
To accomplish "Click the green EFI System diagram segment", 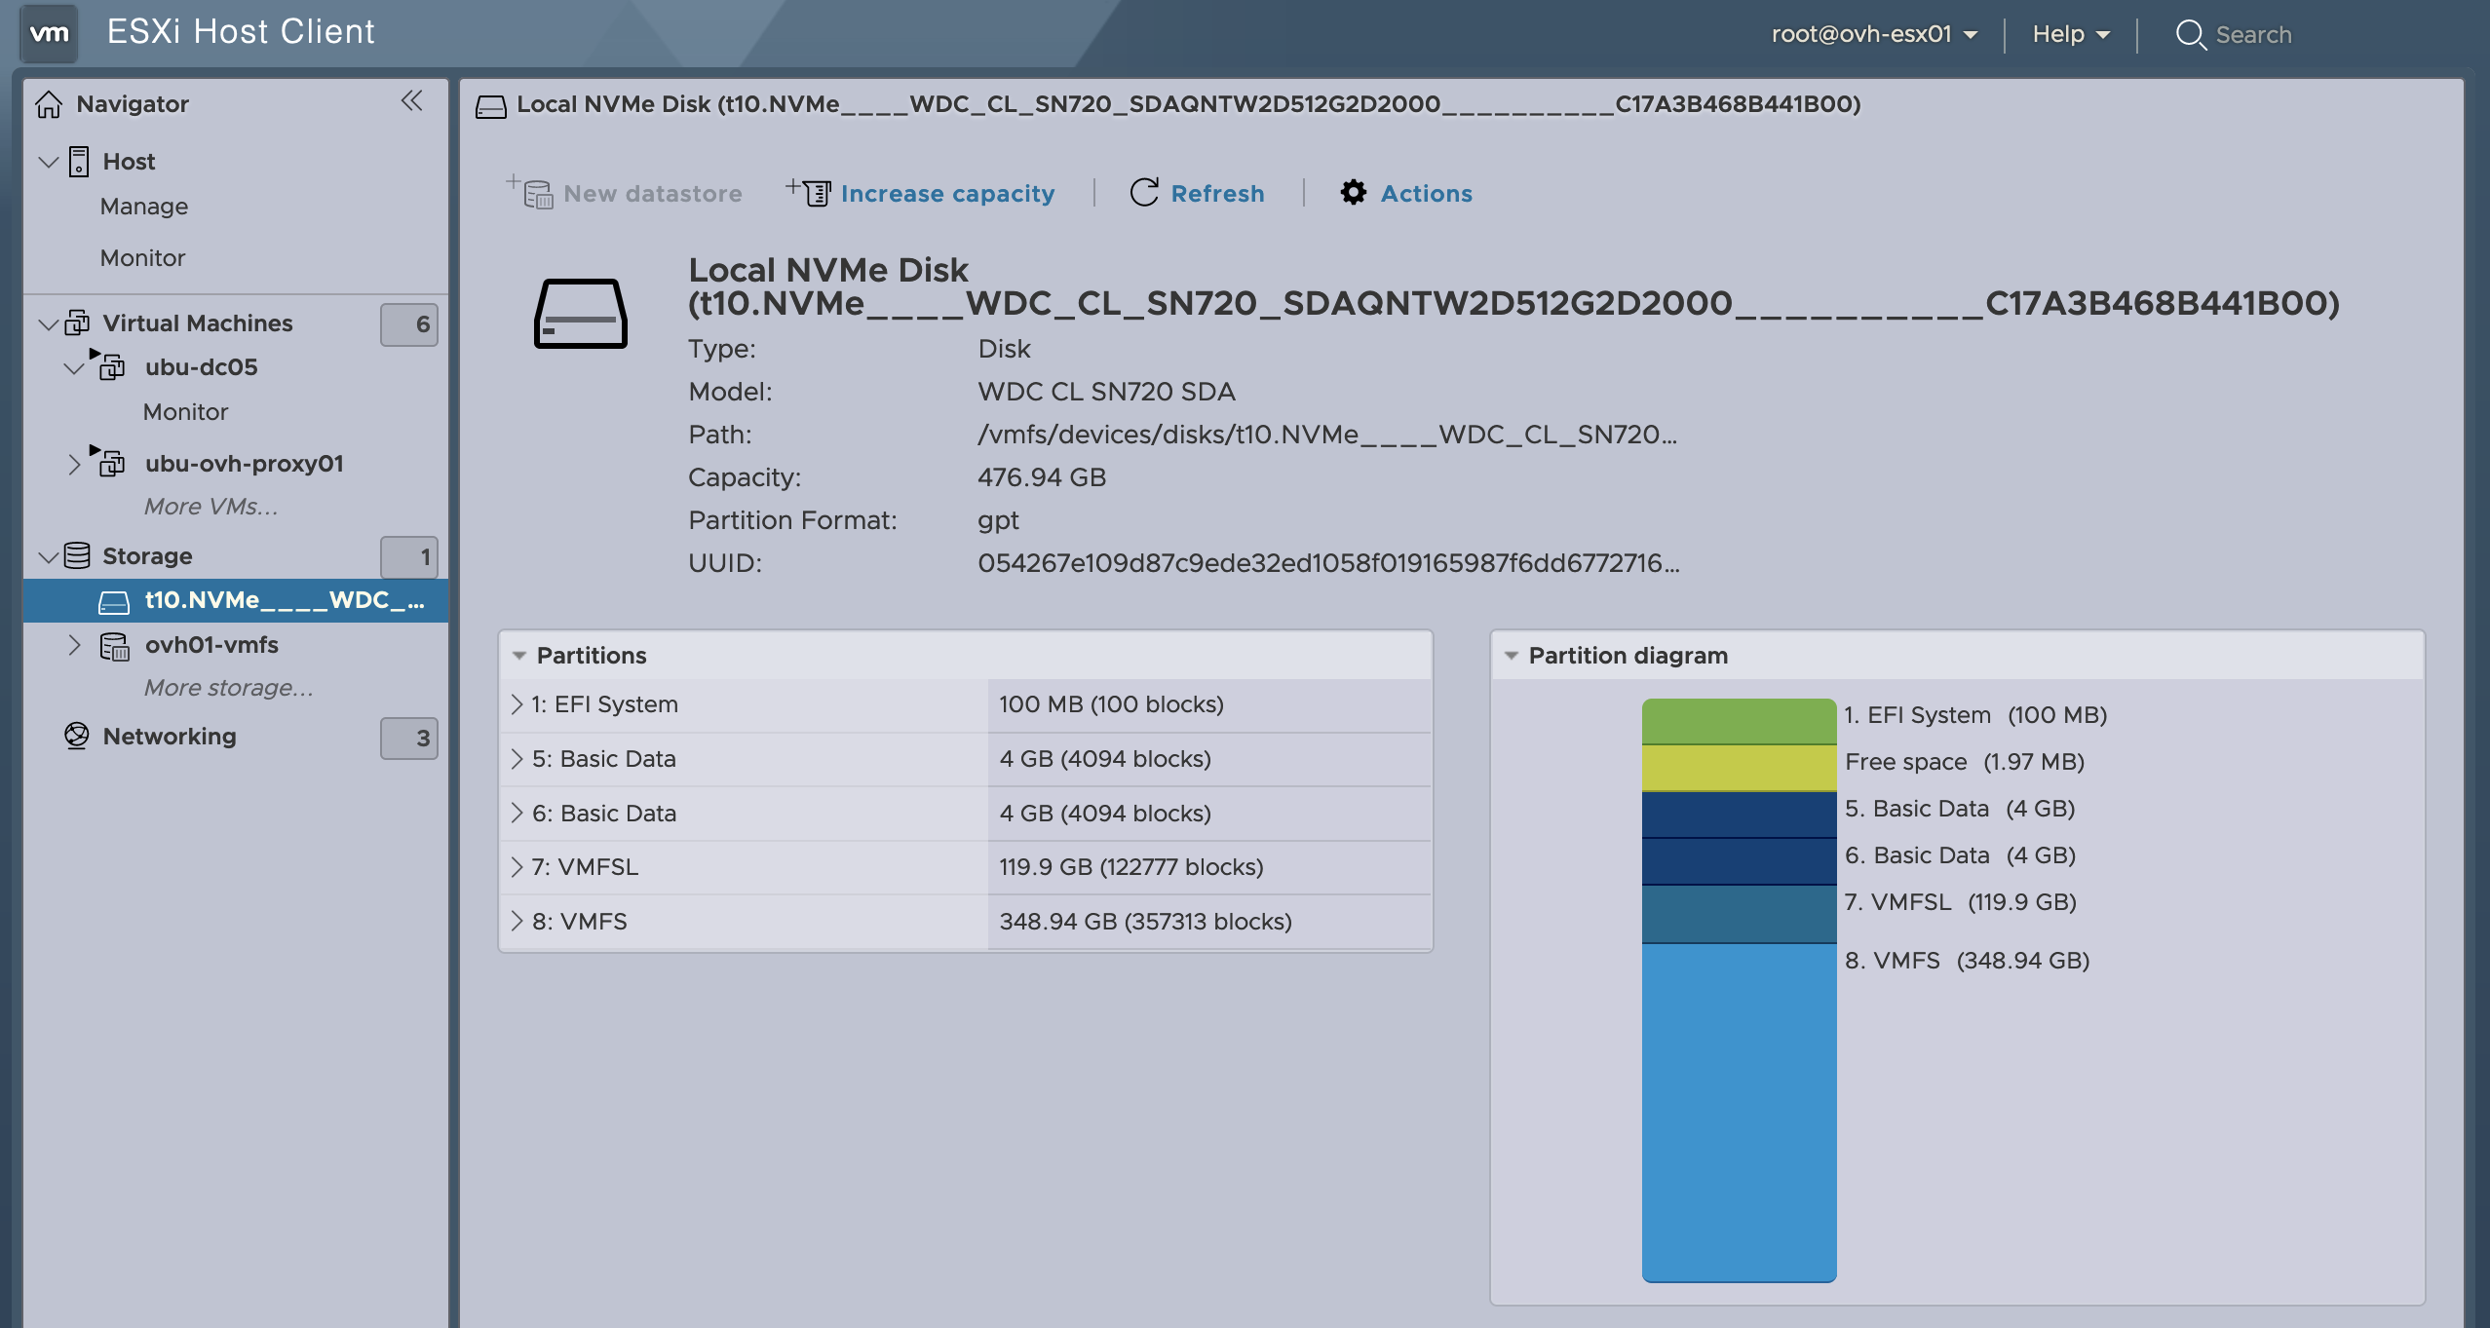I will [1739, 721].
